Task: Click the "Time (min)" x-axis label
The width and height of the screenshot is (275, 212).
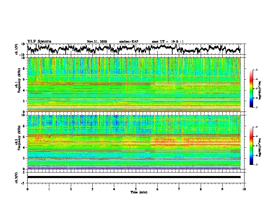Action: pyautogui.click(x=139, y=192)
